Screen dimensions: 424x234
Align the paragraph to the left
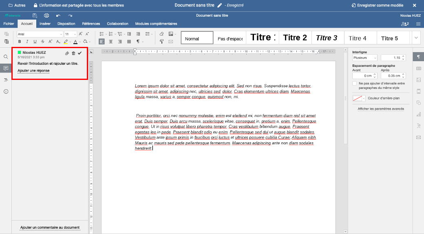pyautogui.click(x=102, y=42)
